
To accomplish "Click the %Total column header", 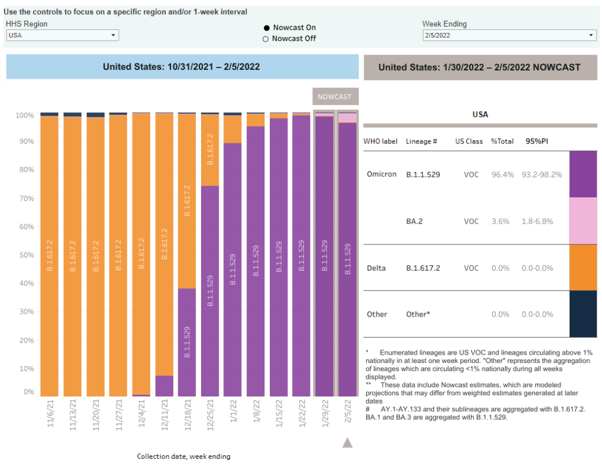I will click(502, 142).
